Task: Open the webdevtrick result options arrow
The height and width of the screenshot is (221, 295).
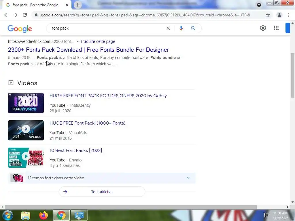Action: pos(77,41)
